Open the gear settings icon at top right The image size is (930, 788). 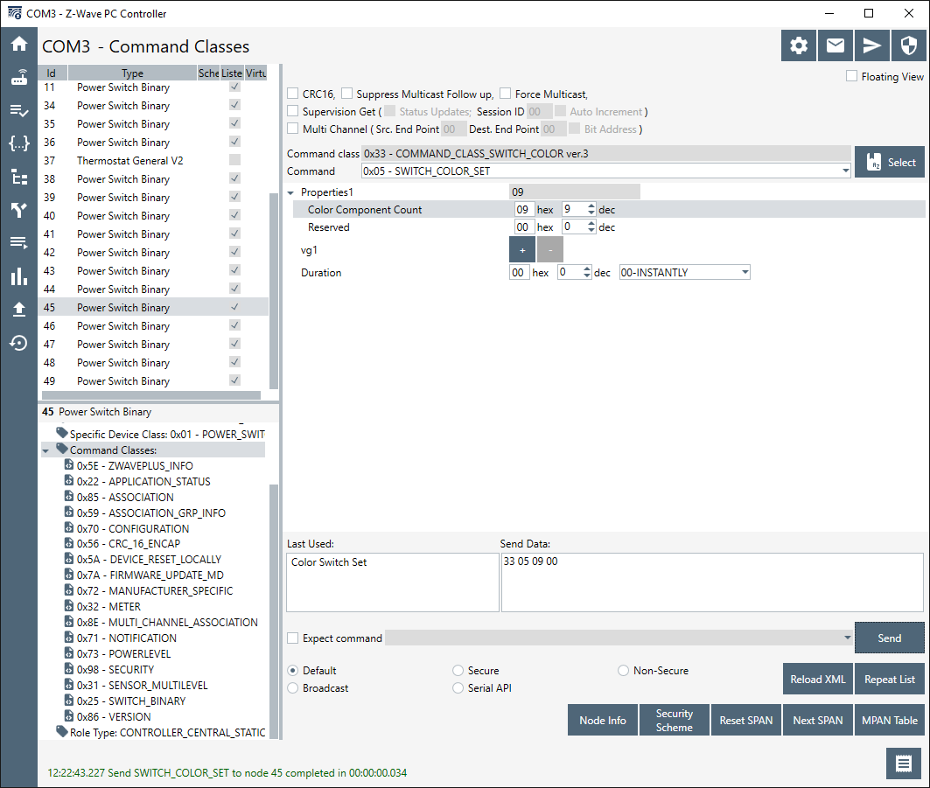[799, 46]
